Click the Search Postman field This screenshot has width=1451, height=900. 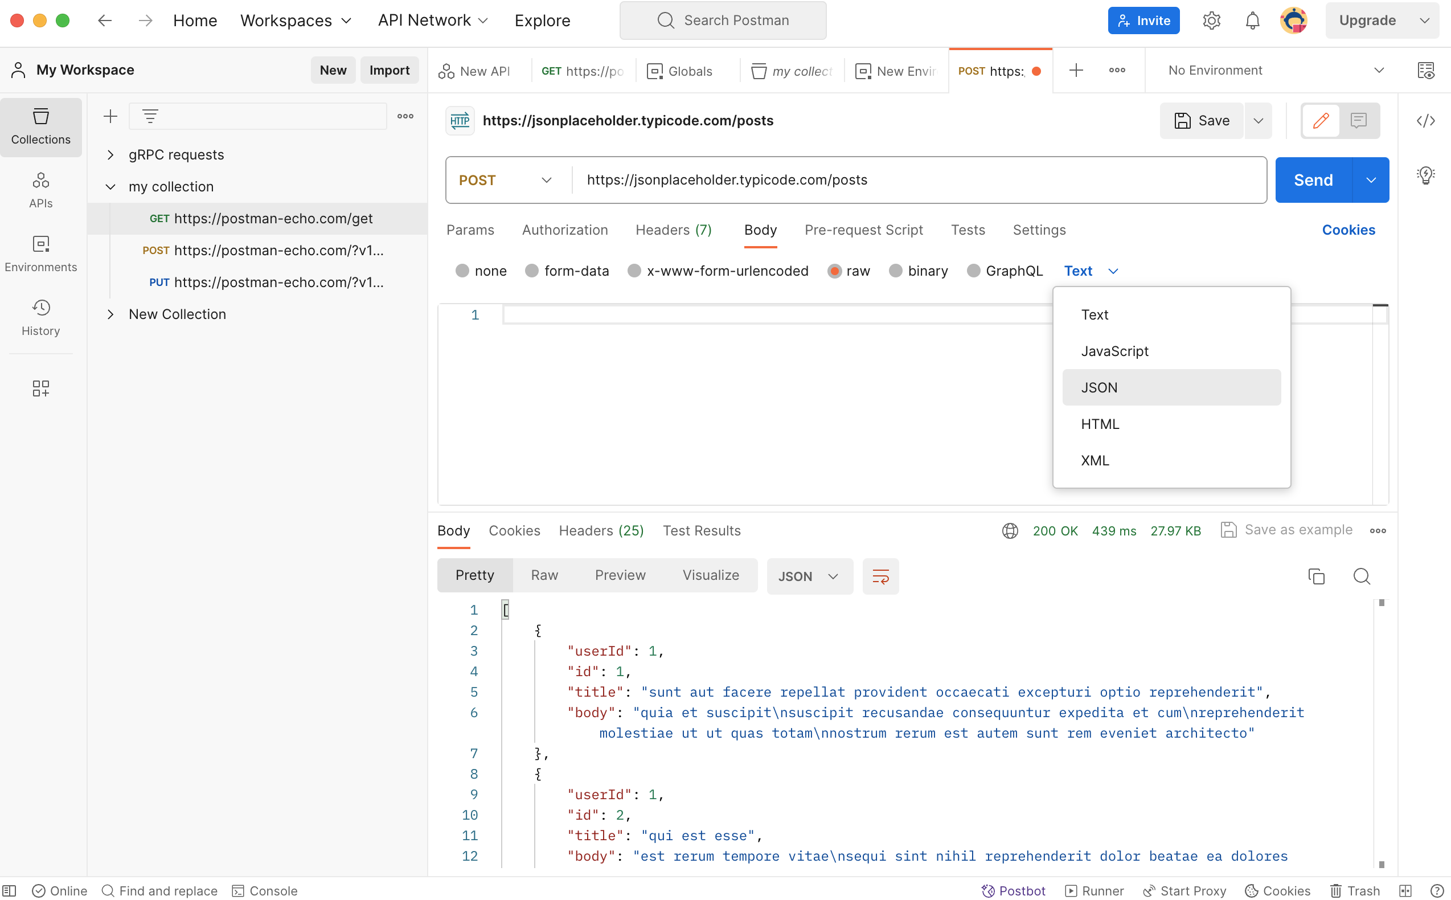tap(722, 21)
